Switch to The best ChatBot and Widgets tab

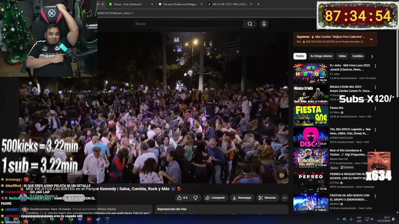[x=180, y=4]
